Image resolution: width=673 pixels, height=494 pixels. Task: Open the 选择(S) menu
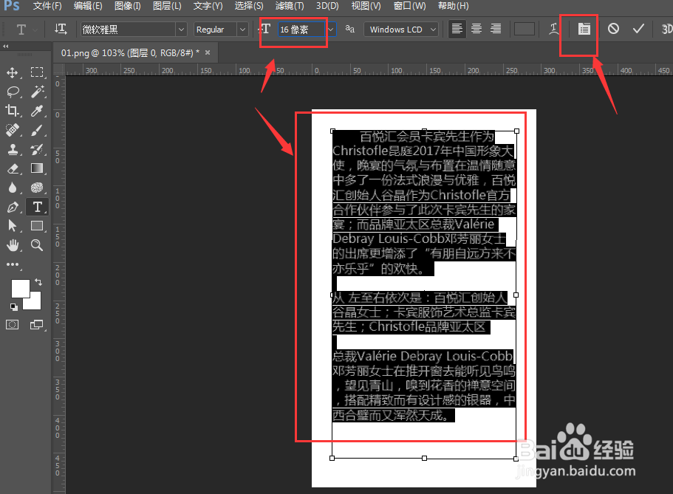pos(249,6)
